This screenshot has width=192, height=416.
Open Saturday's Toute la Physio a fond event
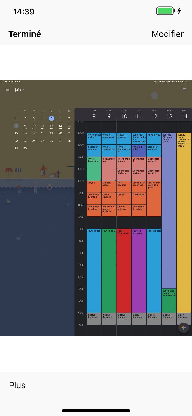coord(169,211)
